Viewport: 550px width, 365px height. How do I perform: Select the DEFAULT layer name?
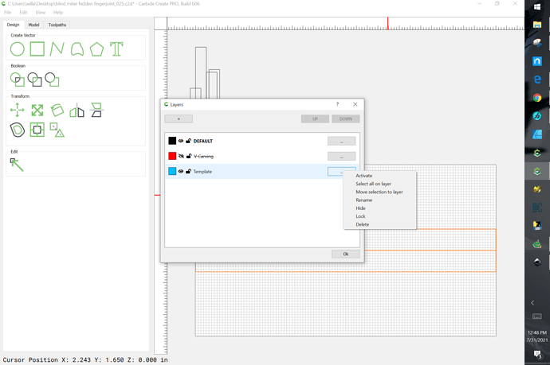203,141
